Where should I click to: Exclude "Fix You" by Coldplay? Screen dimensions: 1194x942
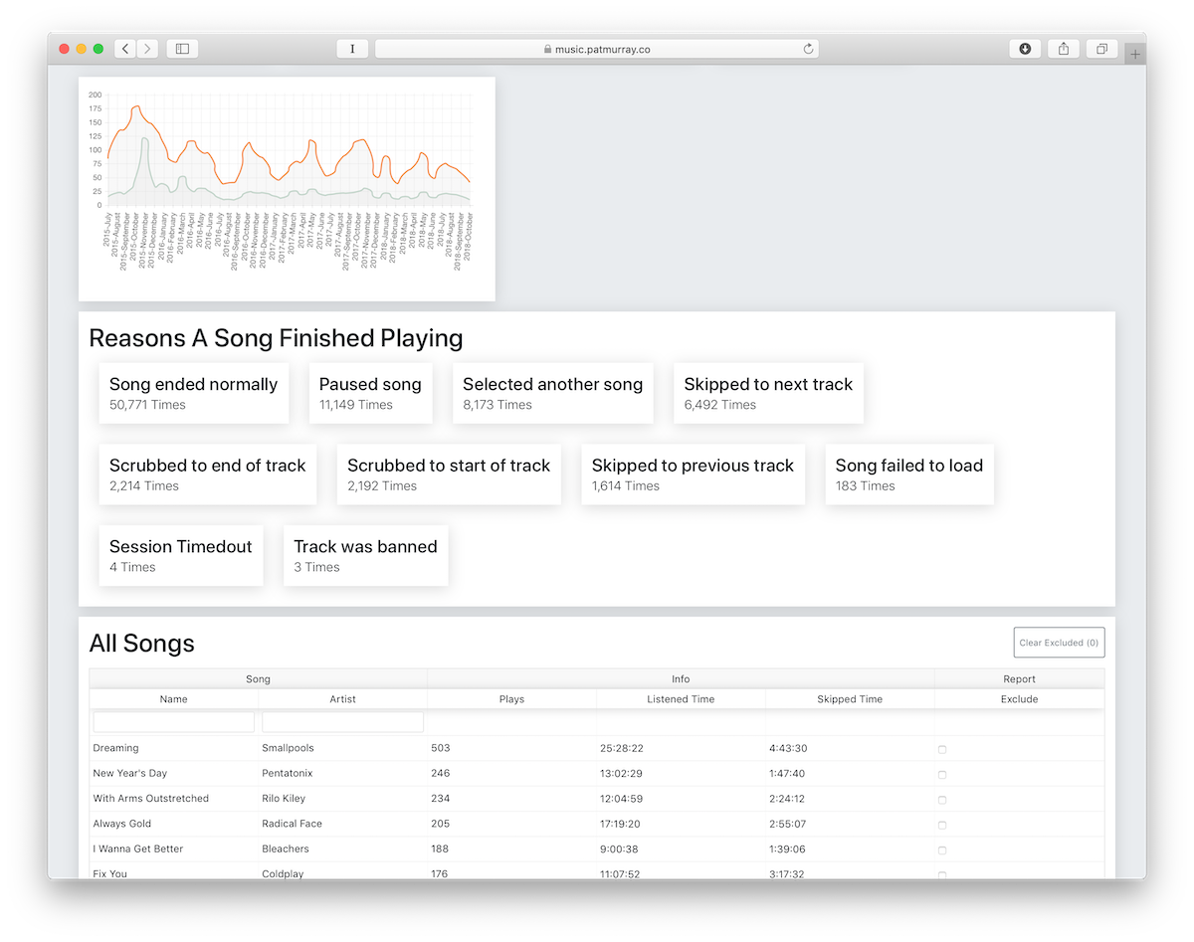point(940,873)
